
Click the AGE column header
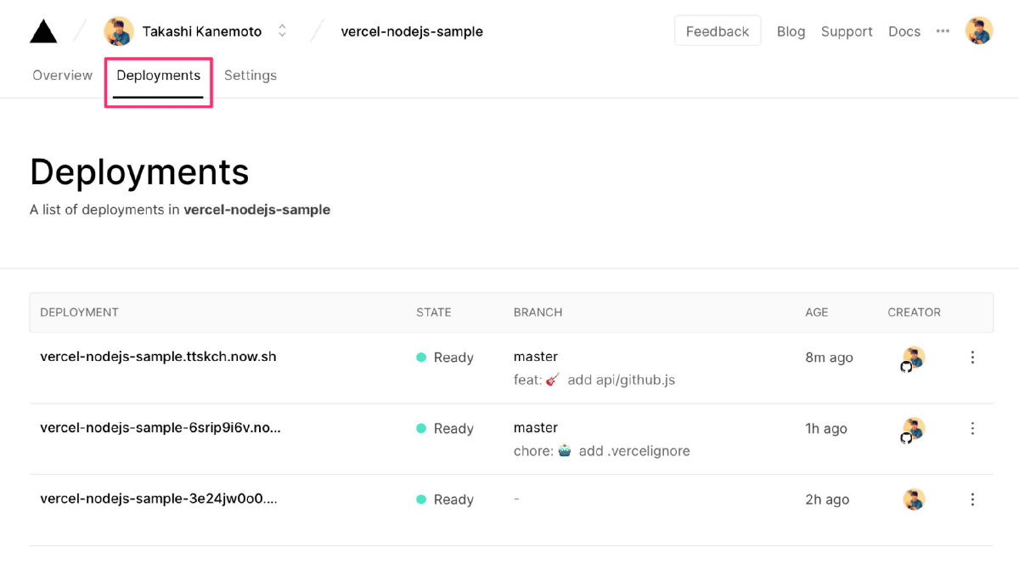pyautogui.click(x=817, y=313)
